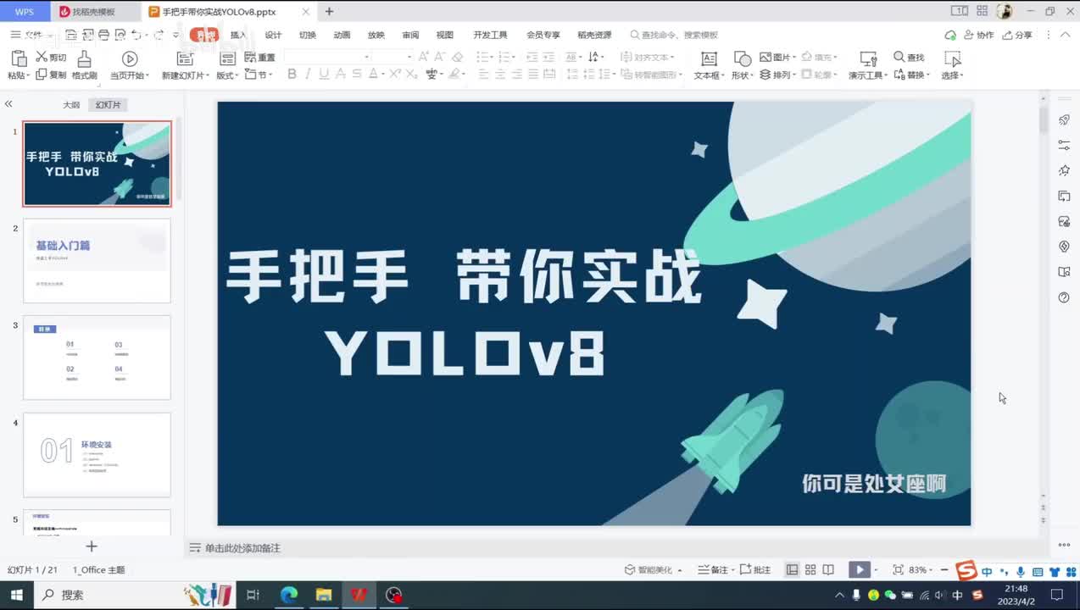1080x610 pixels.
Task: Toggle Underline formatting
Action: [x=324, y=75]
